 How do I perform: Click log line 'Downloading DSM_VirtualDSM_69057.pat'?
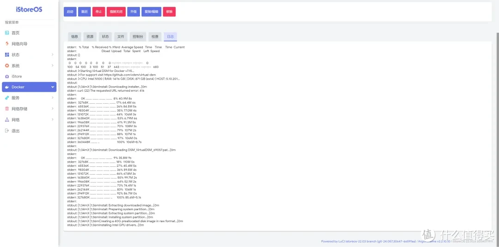tap(122, 150)
